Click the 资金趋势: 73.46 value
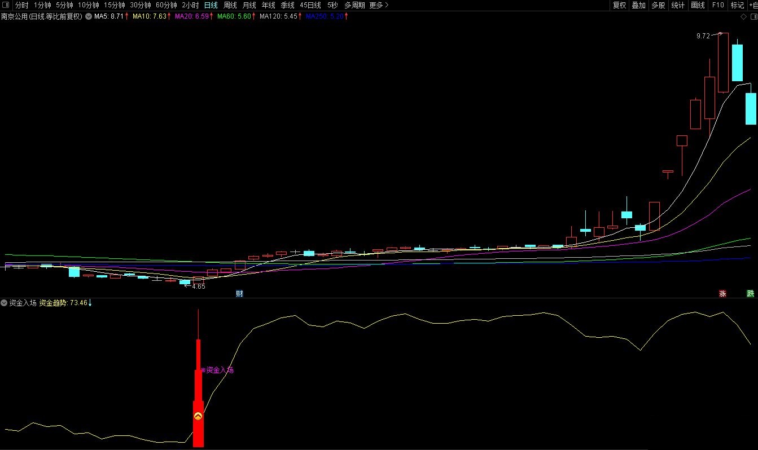 point(64,303)
